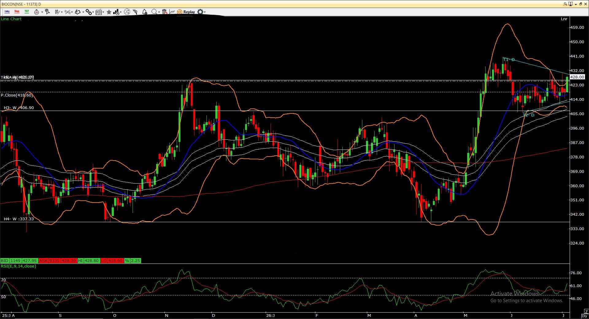Click the RSI(E,9,14,close) indicator label
This screenshot has width=589, height=319.
click(x=18, y=266)
